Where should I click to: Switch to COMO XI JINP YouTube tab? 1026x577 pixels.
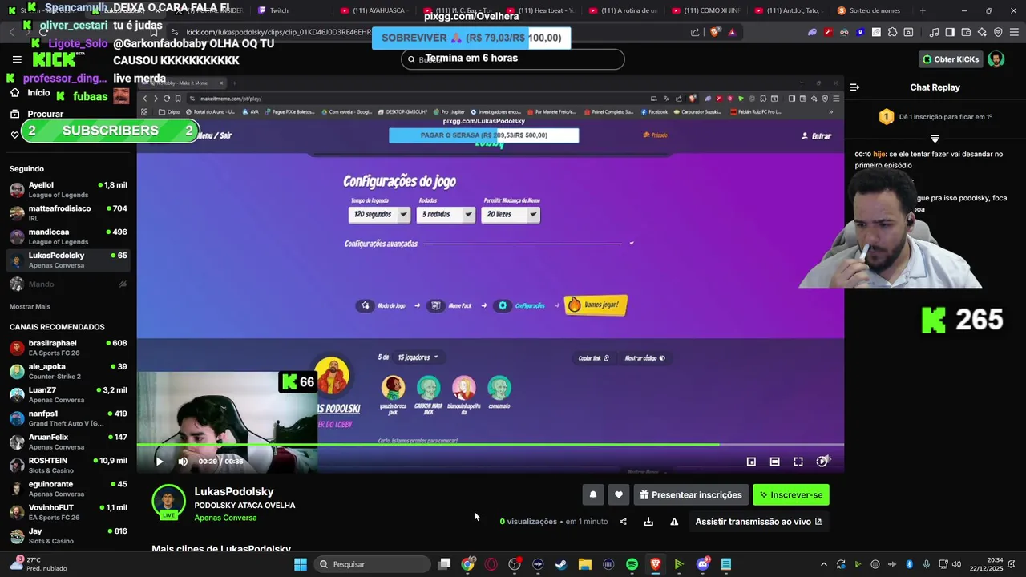705,10
